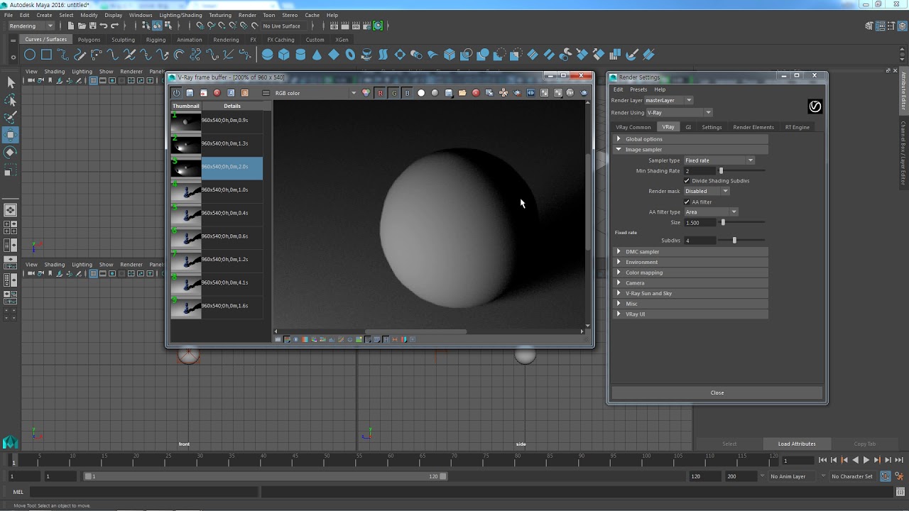Screen dimensions: 909x511
Task: Click the history on/off power icon in frame buffer
Action: 176,93
